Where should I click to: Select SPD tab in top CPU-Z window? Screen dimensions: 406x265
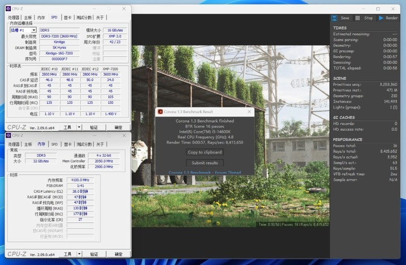pos(54,17)
